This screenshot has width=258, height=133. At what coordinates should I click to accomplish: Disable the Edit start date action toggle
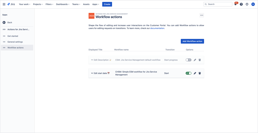pyautogui.click(x=189, y=73)
